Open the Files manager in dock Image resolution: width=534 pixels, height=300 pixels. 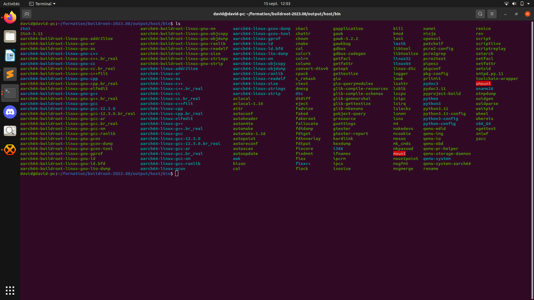[x=10, y=36]
